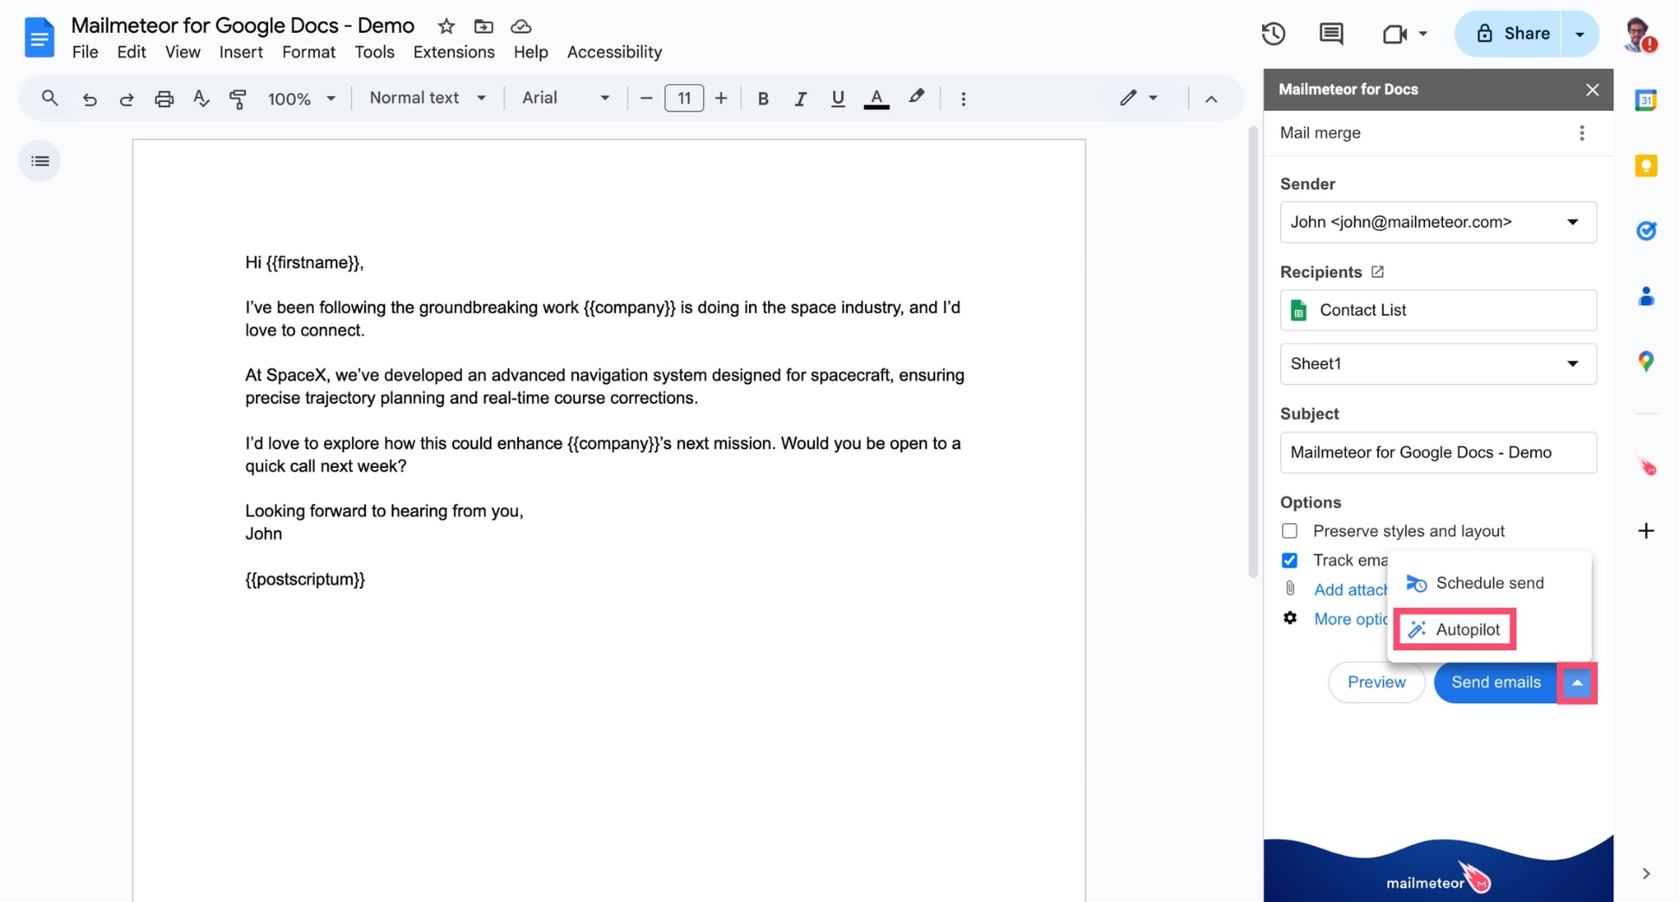The image size is (1679, 902).
Task: Decrease font size with minus button
Action: [x=645, y=99]
